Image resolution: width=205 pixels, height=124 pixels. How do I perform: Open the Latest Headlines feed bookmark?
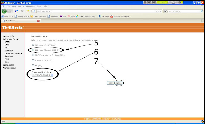38,16
